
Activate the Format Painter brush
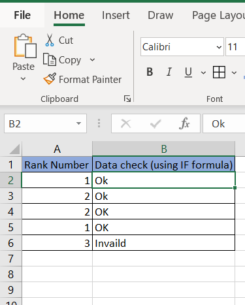click(50, 79)
